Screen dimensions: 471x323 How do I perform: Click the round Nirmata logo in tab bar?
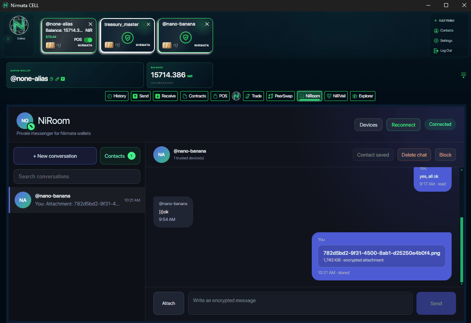click(236, 96)
